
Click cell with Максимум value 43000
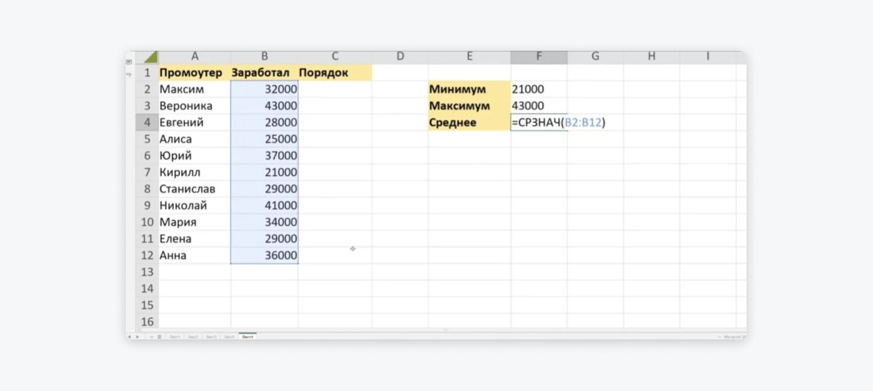(x=539, y=106)
